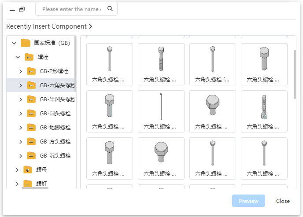Viewport: 303px width, 217px height.
Task: Collapse the 螺栓 bolt category
Action: [18, 57]
